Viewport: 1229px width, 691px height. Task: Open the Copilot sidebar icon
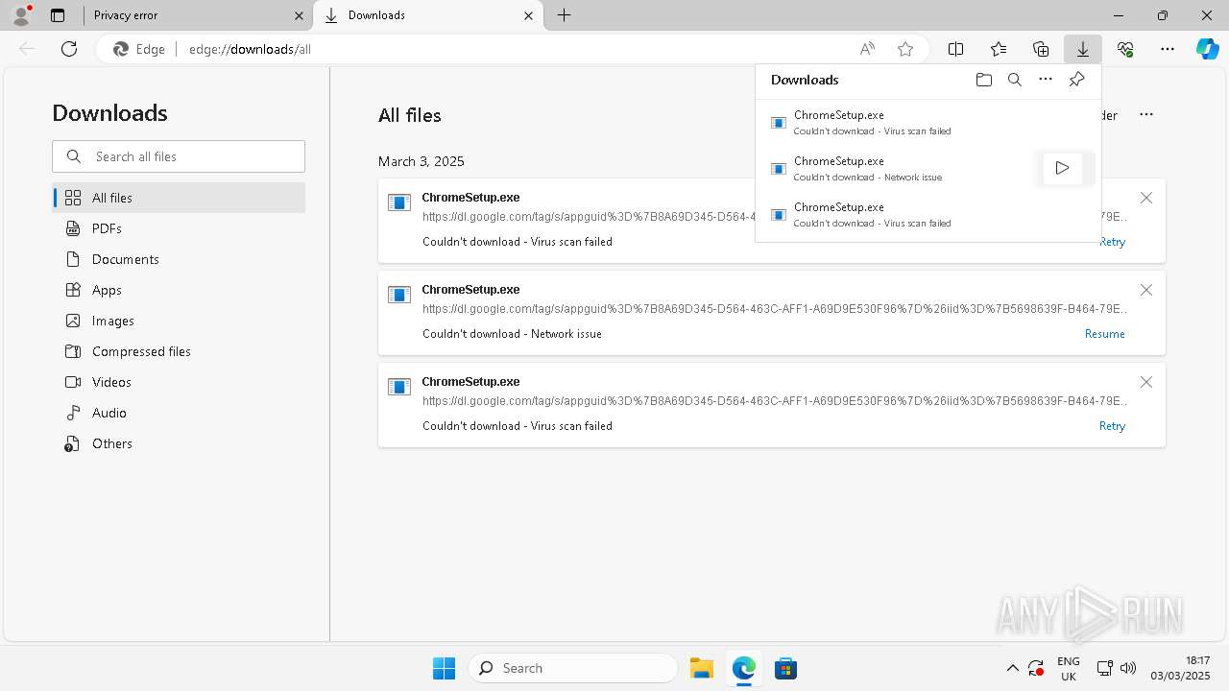pos(1208,49)
